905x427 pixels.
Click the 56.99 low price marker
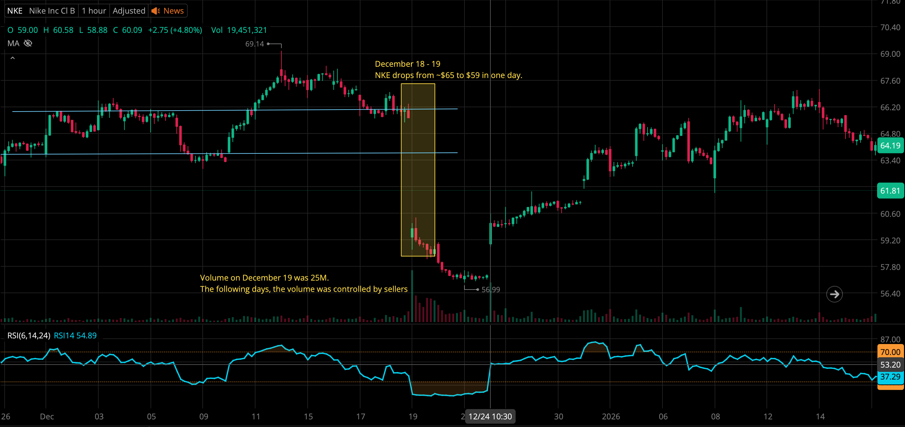[x=490, y=290]
